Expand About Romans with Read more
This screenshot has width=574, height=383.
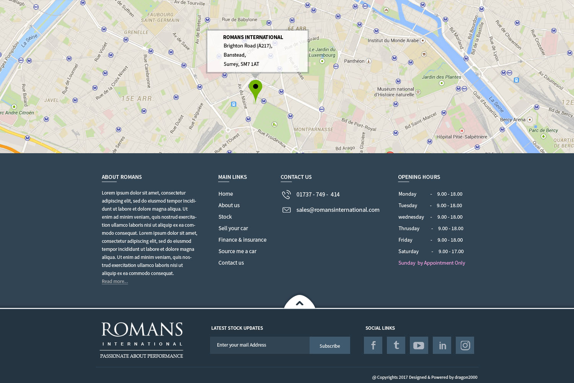pos(115,282)
